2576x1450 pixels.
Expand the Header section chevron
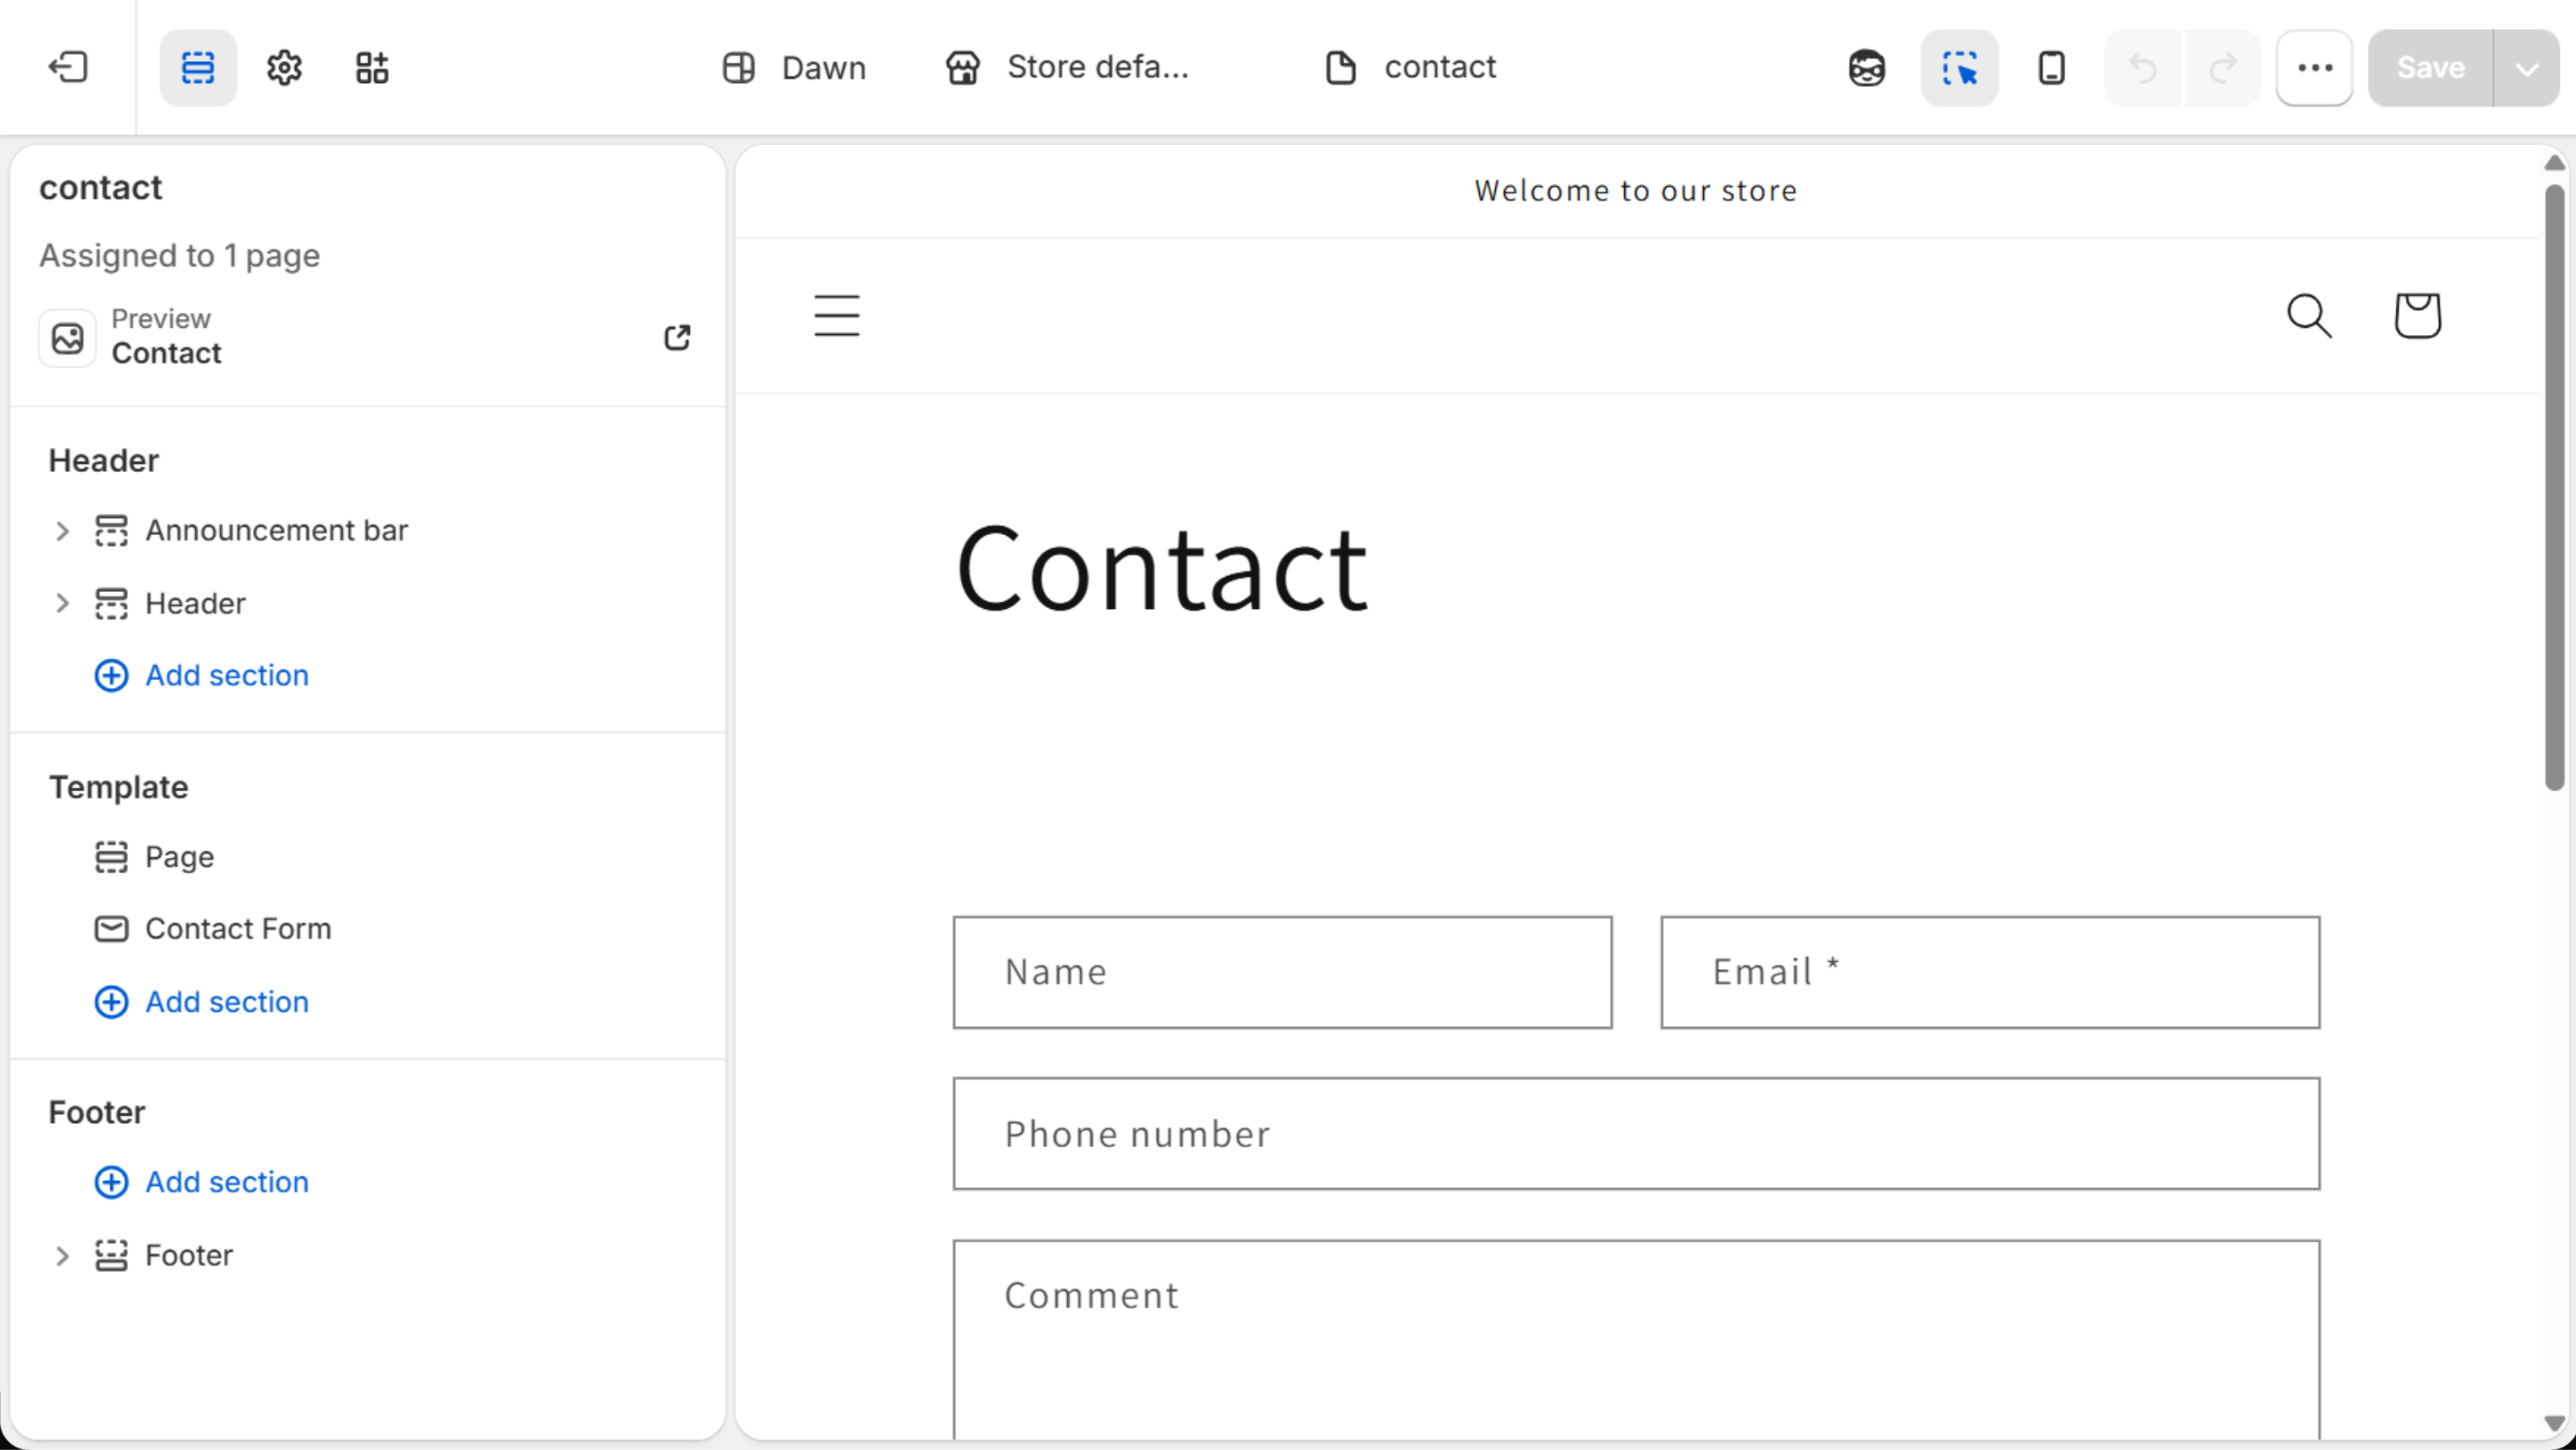pyautogui.click(x=62, y=603)
